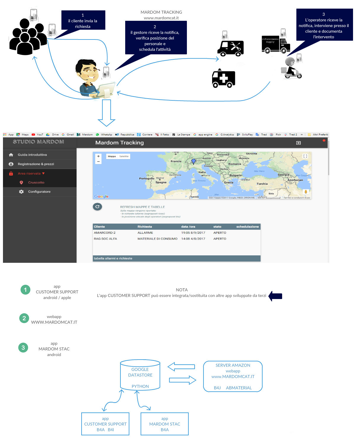
Task: Collapse the Area riservata sidebar section
Action: click(40, 173)
